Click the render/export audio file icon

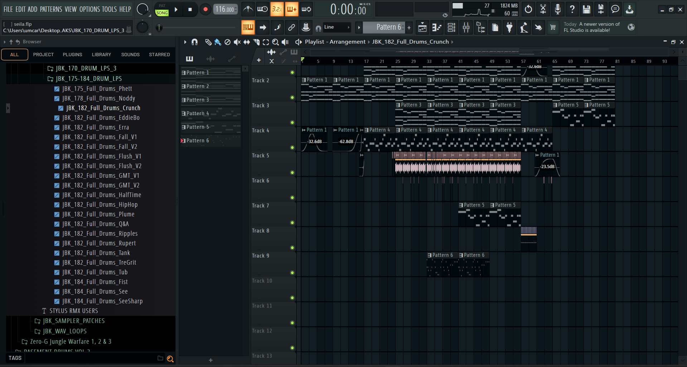click(x=601, y=9)
